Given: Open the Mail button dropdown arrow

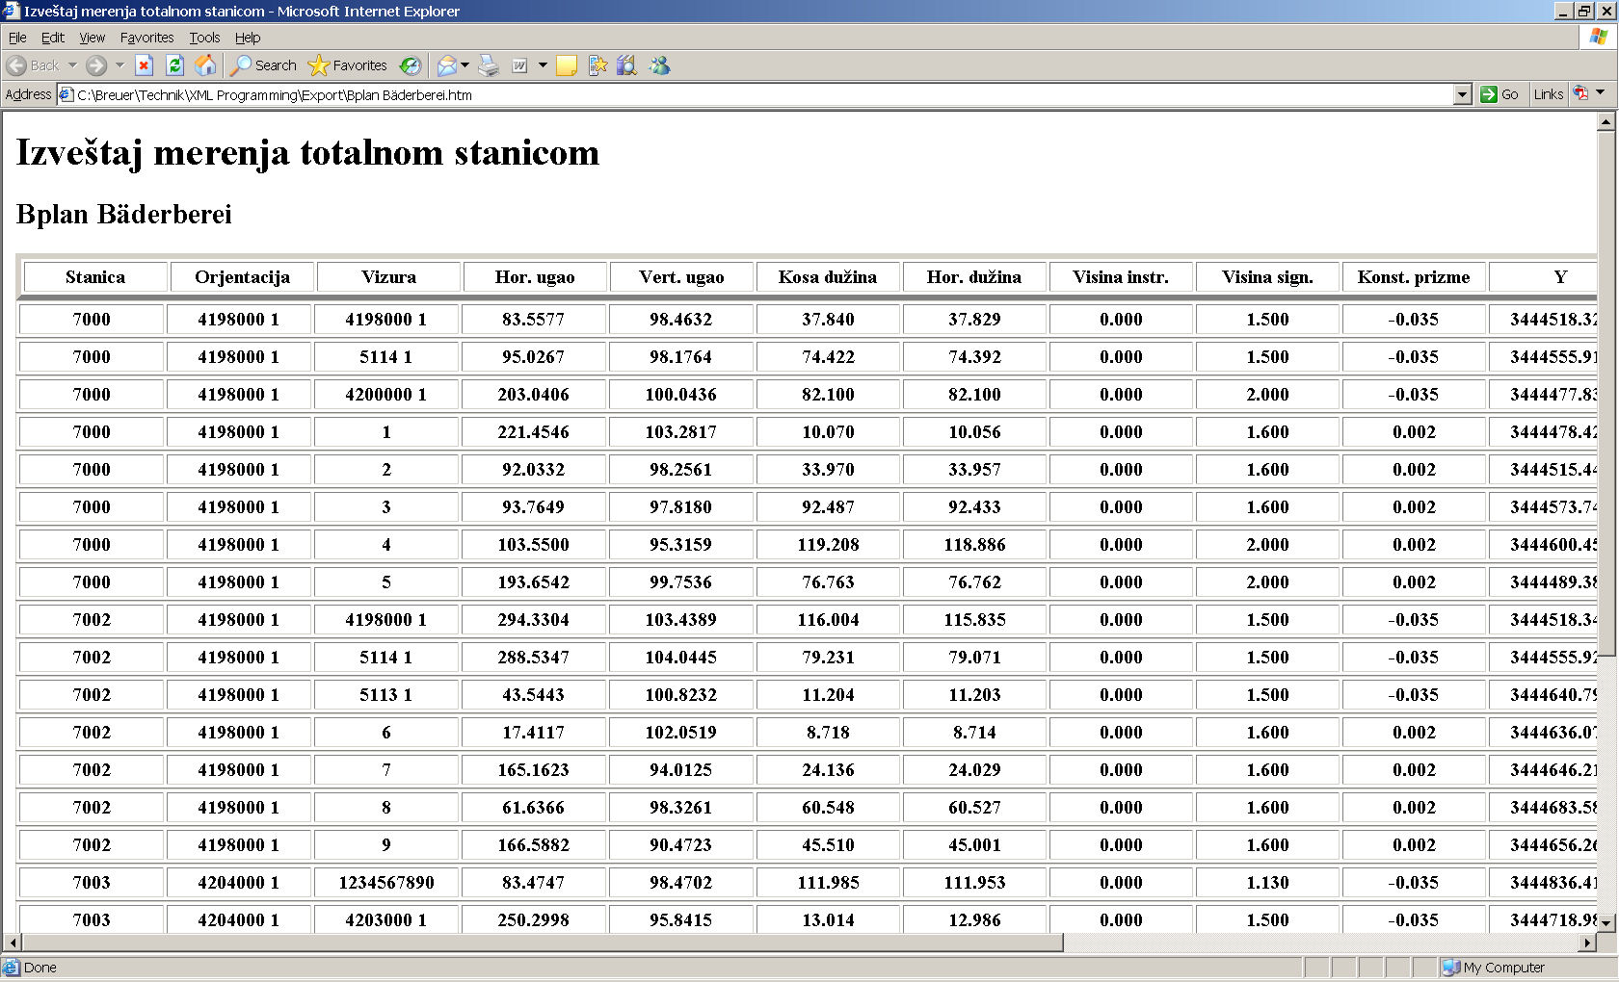Looking at the screenshot, I should (465, 65).
